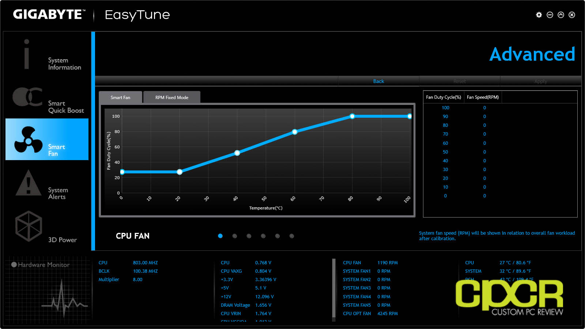Click Fan Speed(RPM) column header
The height and width of the screenshot is (329, 585).
[483, 97]
